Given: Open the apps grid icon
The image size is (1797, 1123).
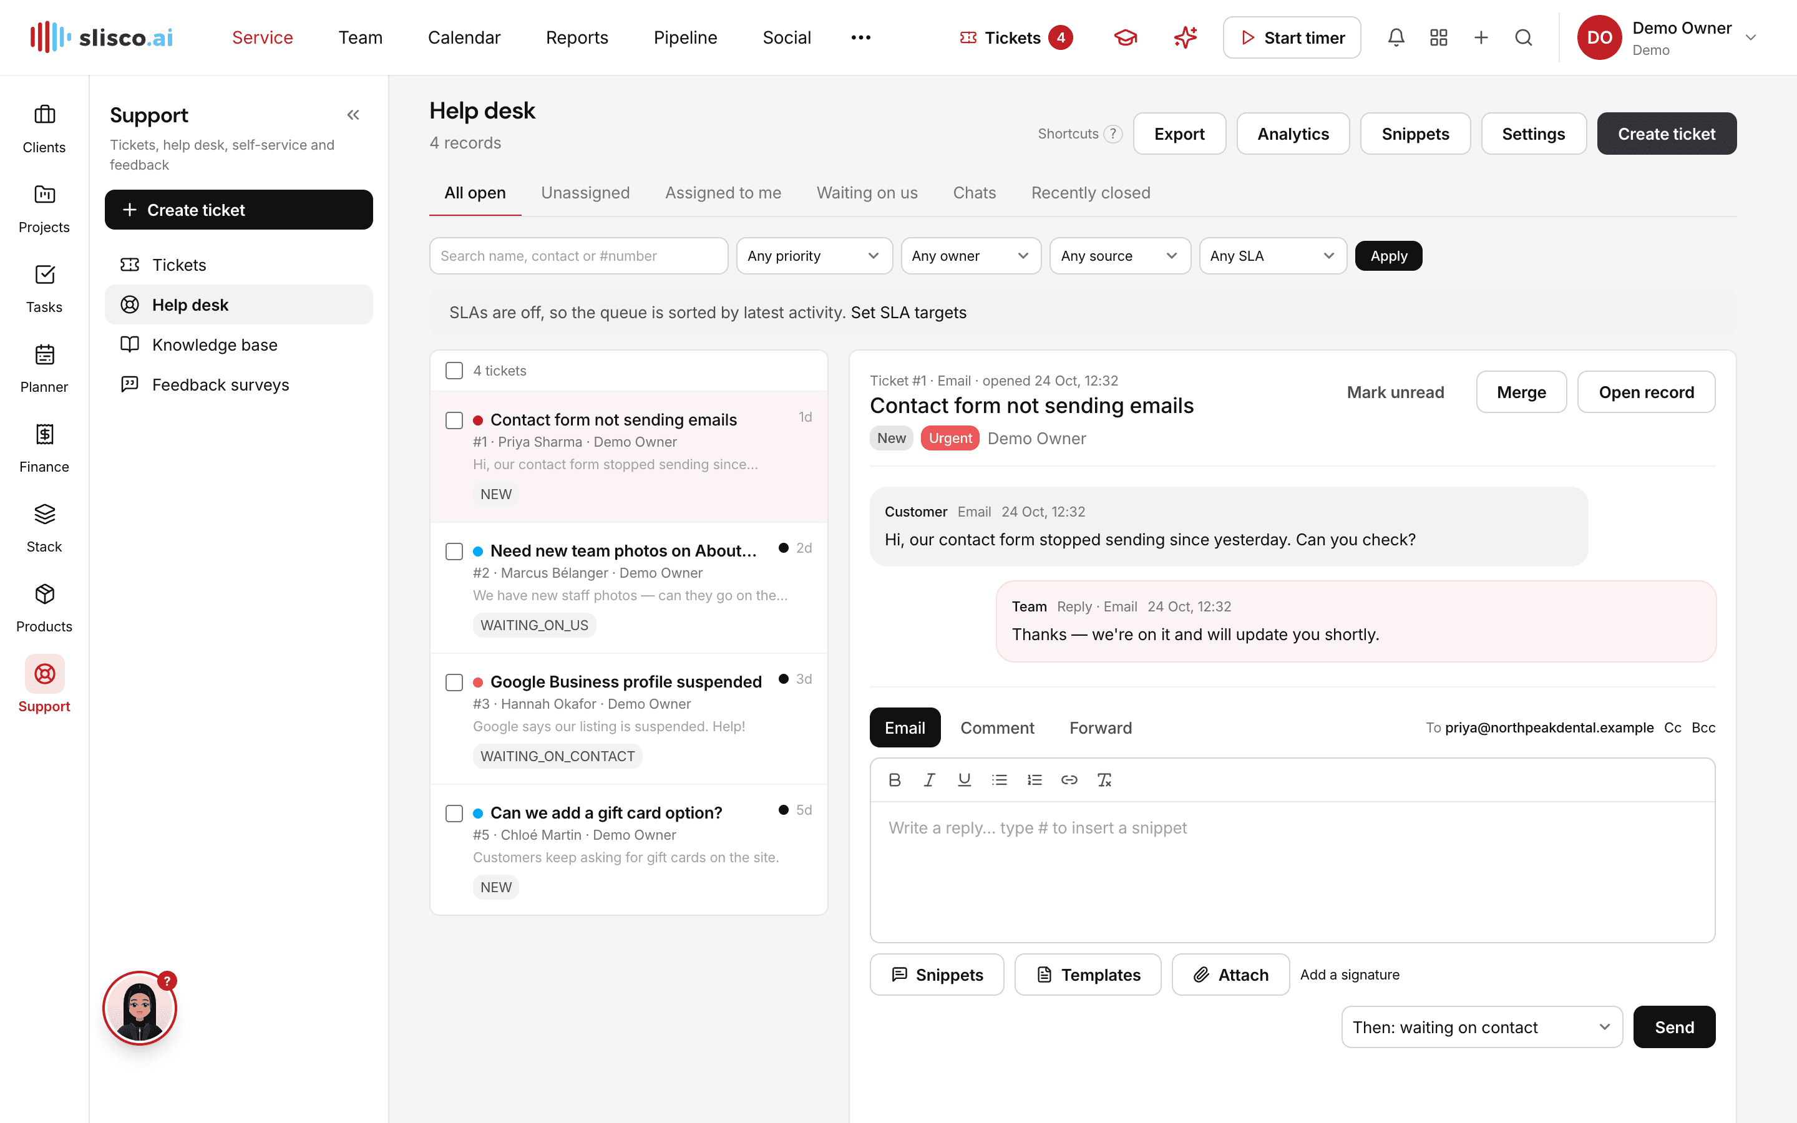Looking at the screenshot, I should point(1438,37).
